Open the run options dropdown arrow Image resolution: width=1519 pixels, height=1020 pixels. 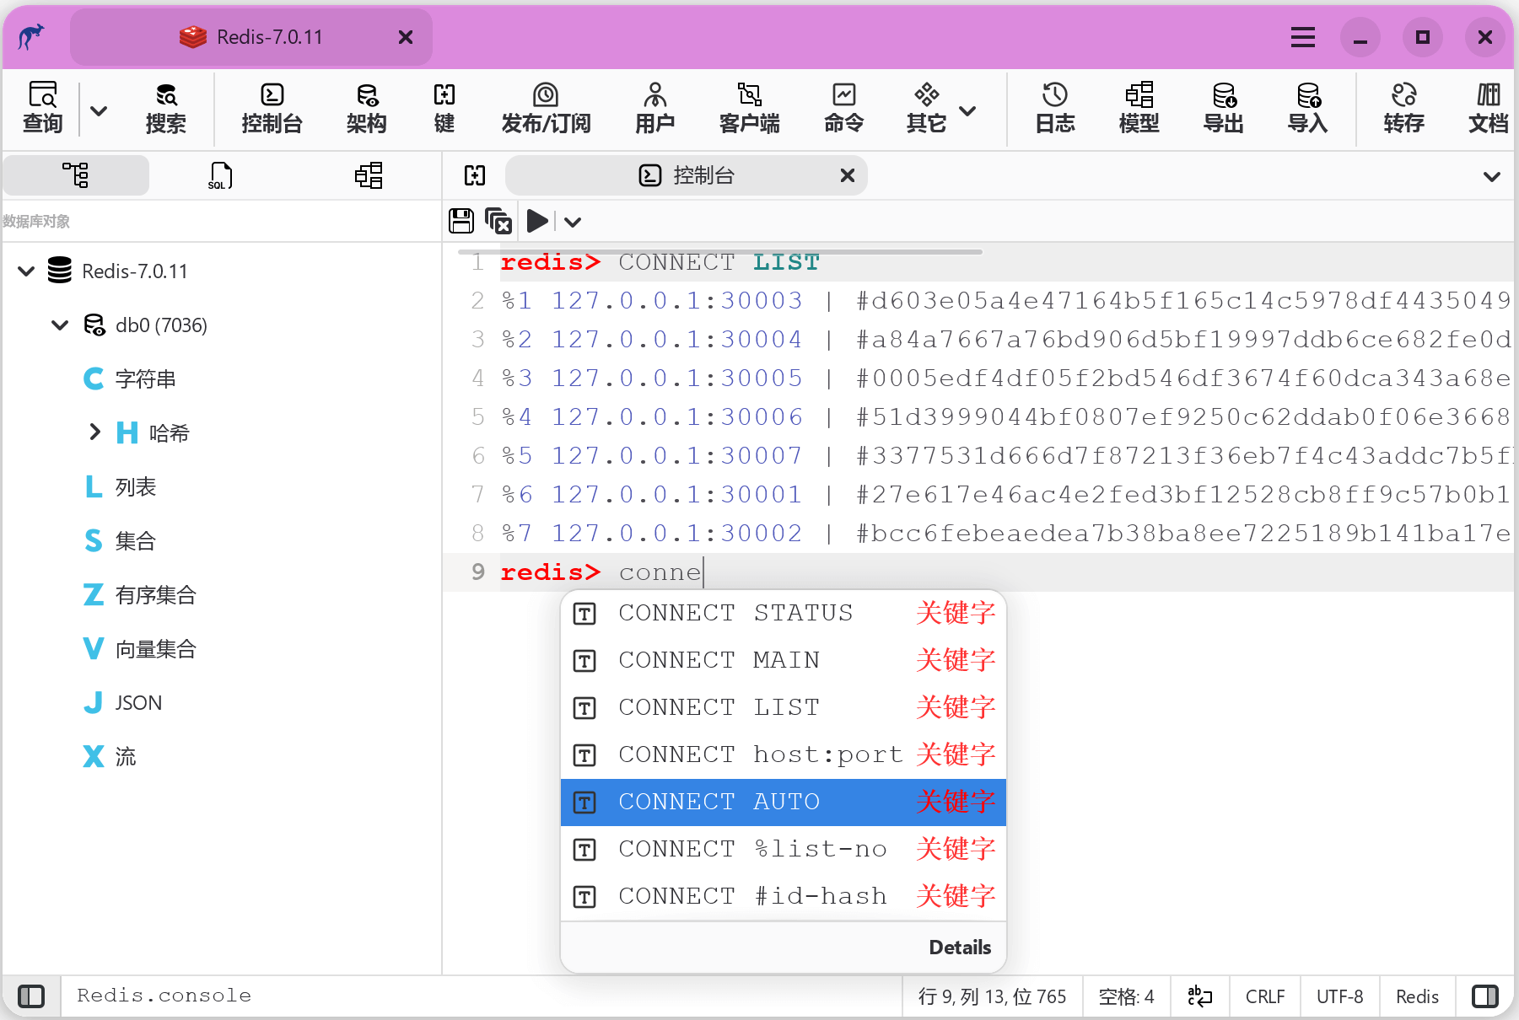pyautogui.click(x=573, y=223)
